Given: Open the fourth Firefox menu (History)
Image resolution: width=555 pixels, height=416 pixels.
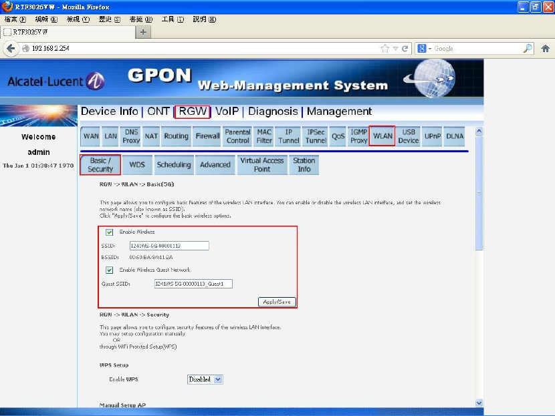Looking at the screenshot, I should (x=110, y=19).
